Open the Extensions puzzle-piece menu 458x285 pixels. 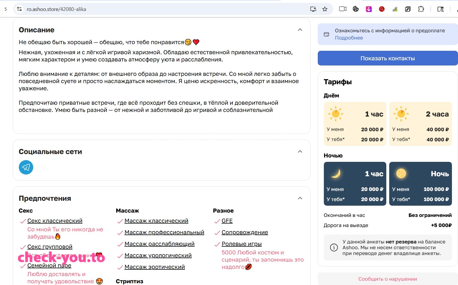click(x=421, y=9)
